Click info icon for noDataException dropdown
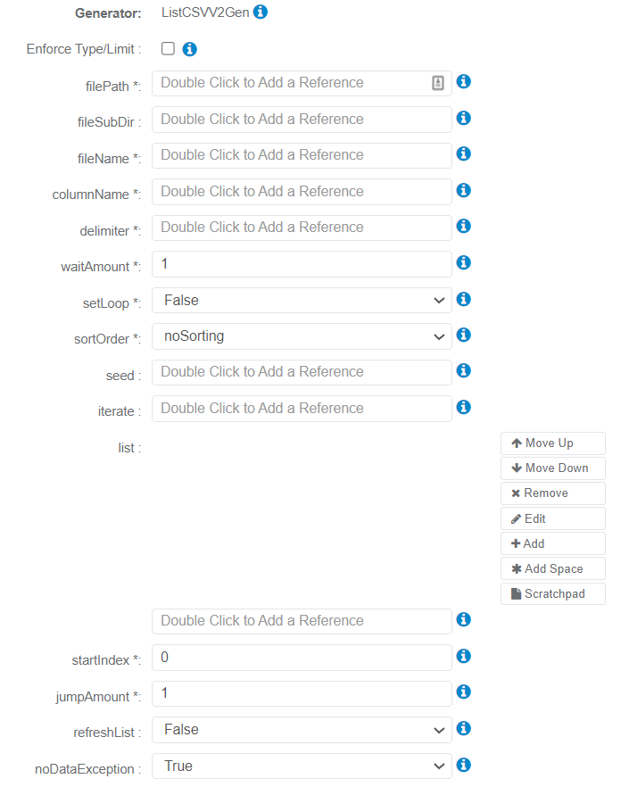Viewport: 621px width, 787px height. pos(463,765)
